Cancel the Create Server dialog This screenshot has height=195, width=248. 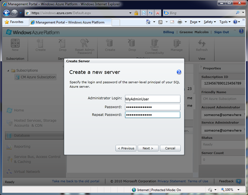170,148
